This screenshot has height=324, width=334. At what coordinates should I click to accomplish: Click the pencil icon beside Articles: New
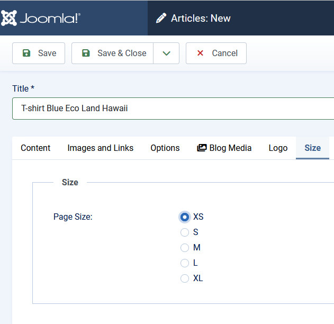[161, 19]
